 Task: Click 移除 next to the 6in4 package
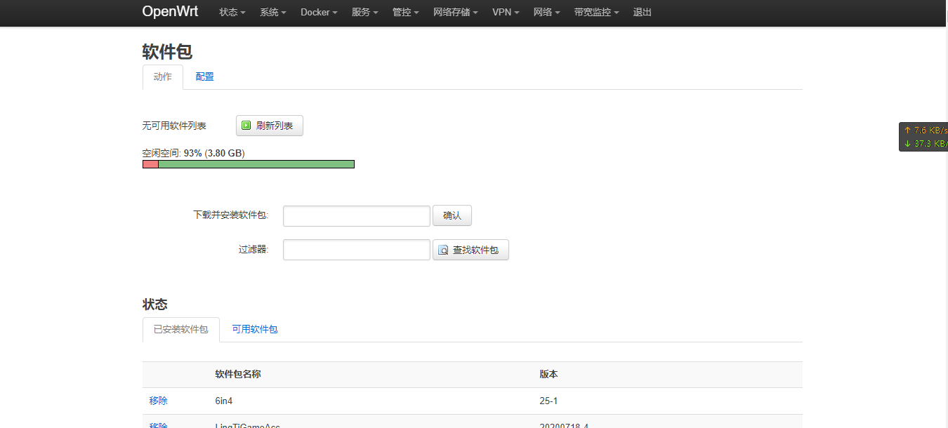tap(157, 401)
